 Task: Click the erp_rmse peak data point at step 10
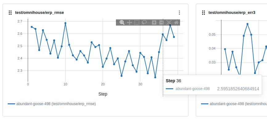[x=65, y=23]
